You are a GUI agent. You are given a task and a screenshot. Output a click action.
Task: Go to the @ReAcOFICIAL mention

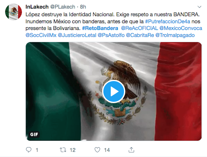[139, 28]
